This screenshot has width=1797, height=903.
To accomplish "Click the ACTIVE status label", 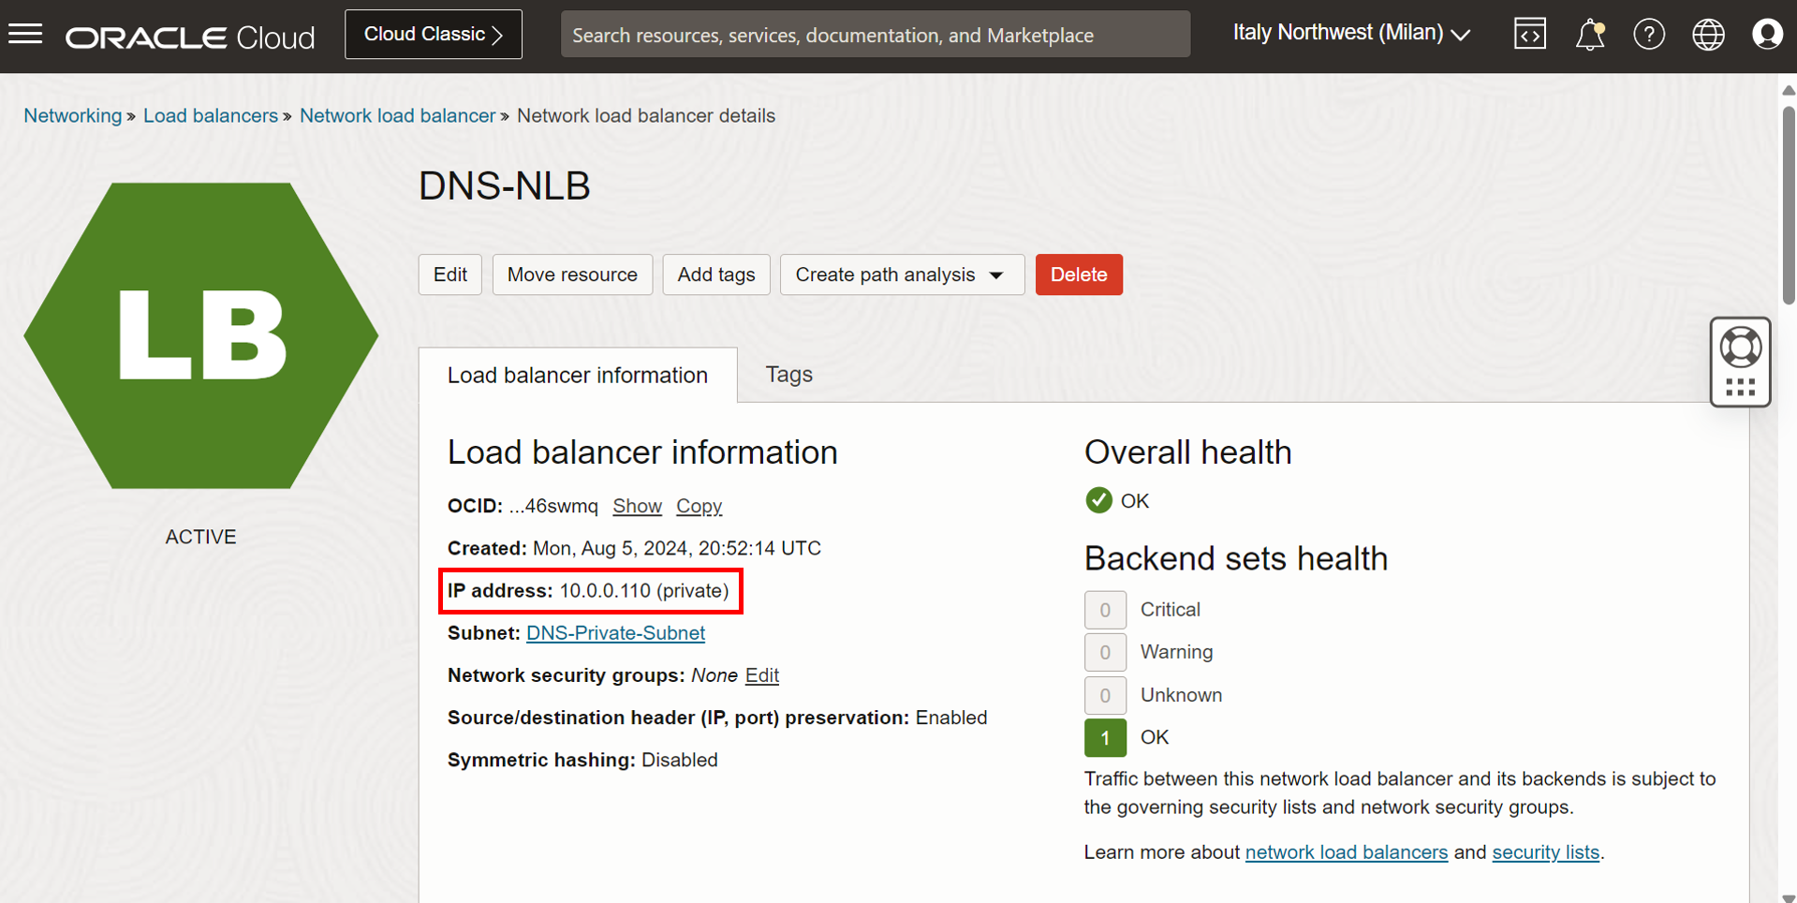I will point(200,537).
